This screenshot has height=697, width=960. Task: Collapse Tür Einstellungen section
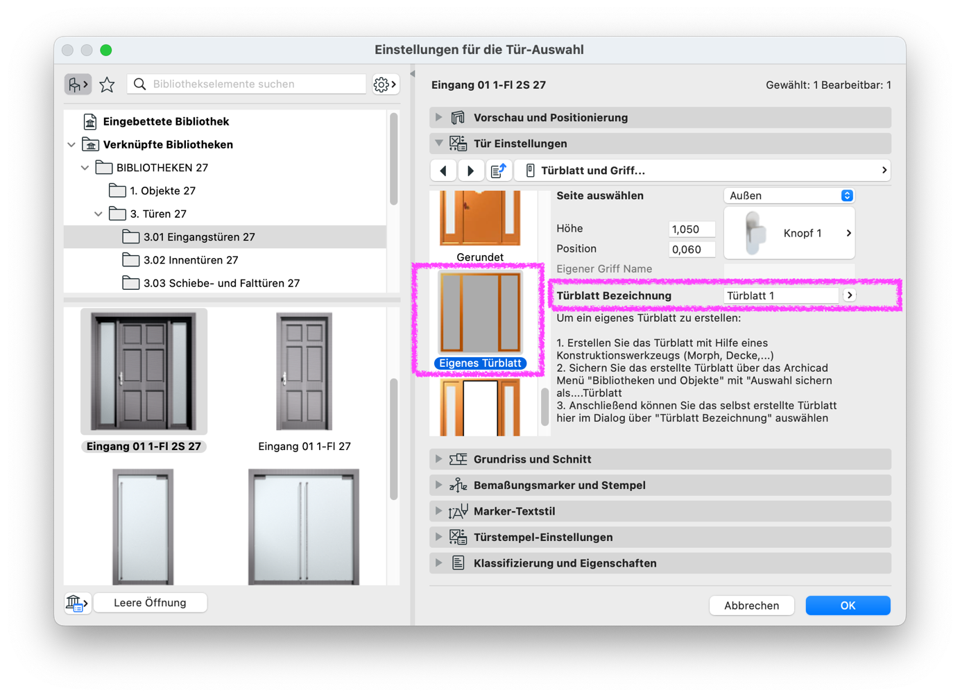tap(438, 144)
